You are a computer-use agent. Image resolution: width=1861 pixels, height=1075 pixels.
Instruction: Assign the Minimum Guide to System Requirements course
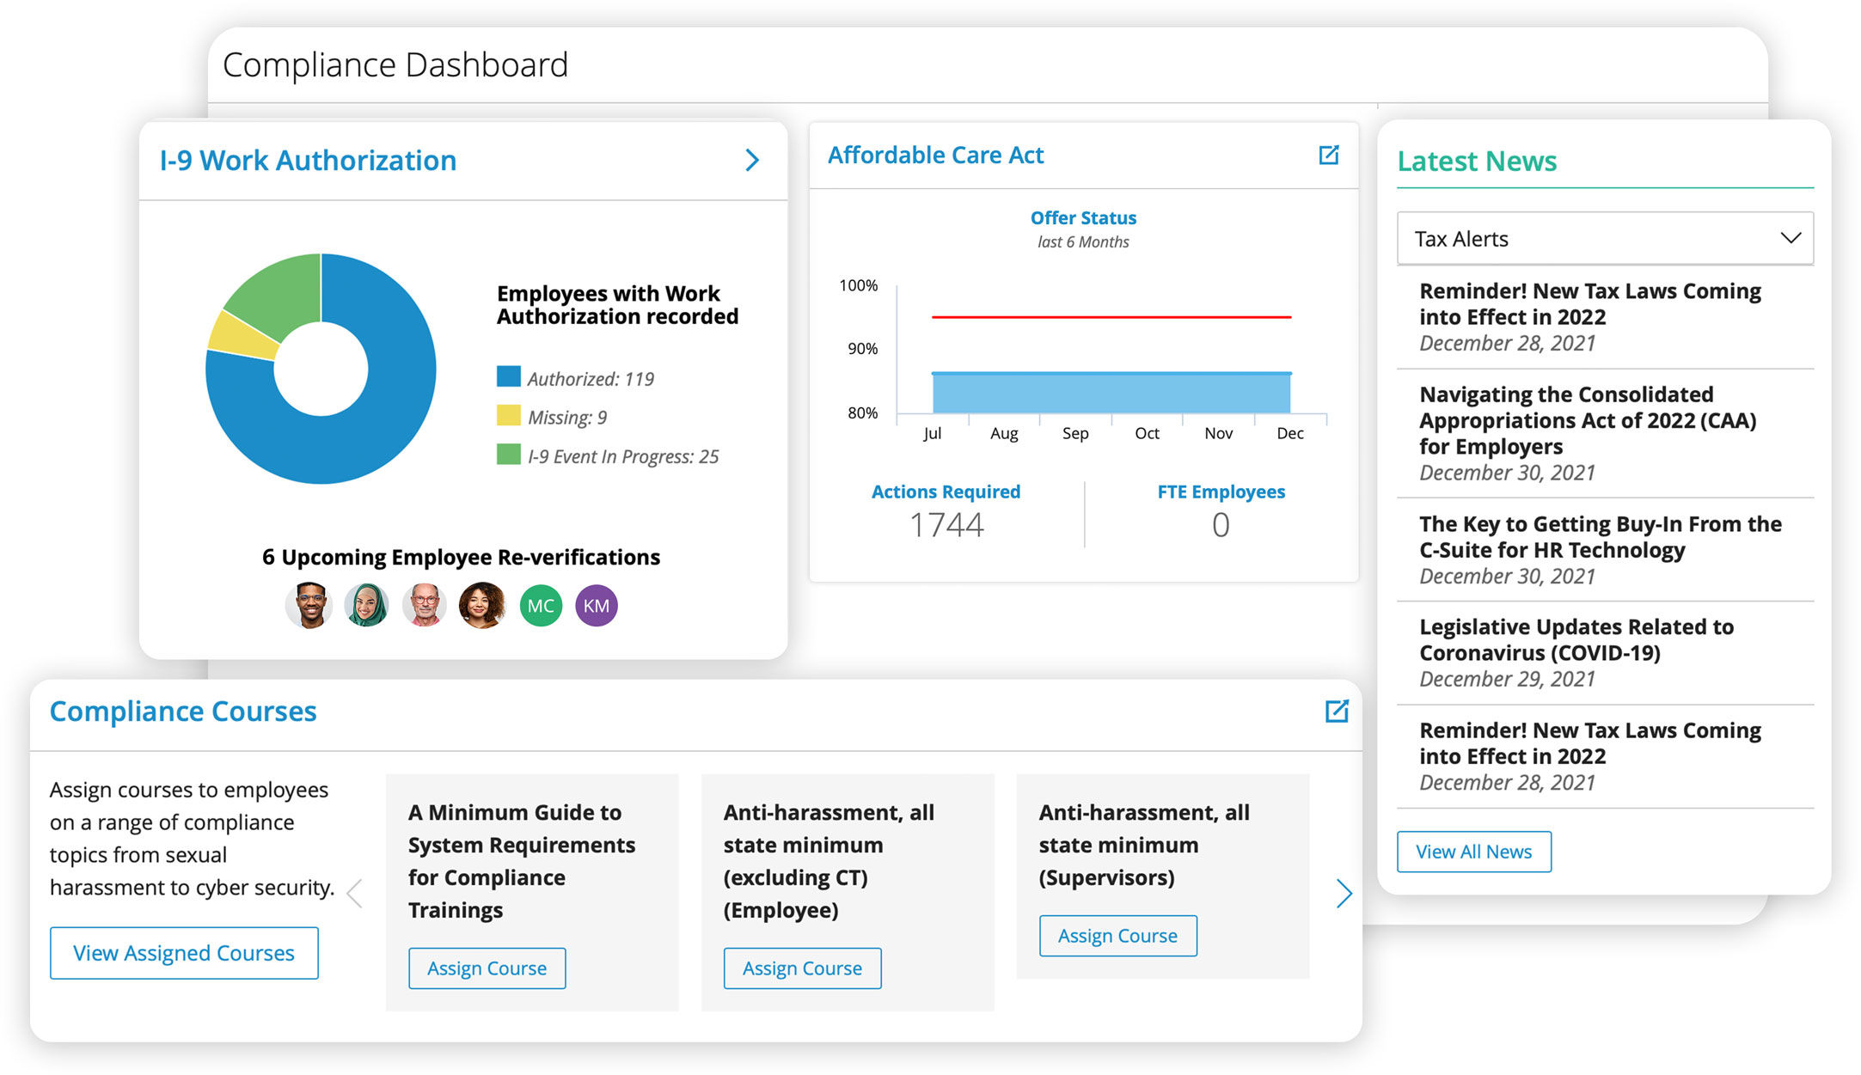click(487, 968)
